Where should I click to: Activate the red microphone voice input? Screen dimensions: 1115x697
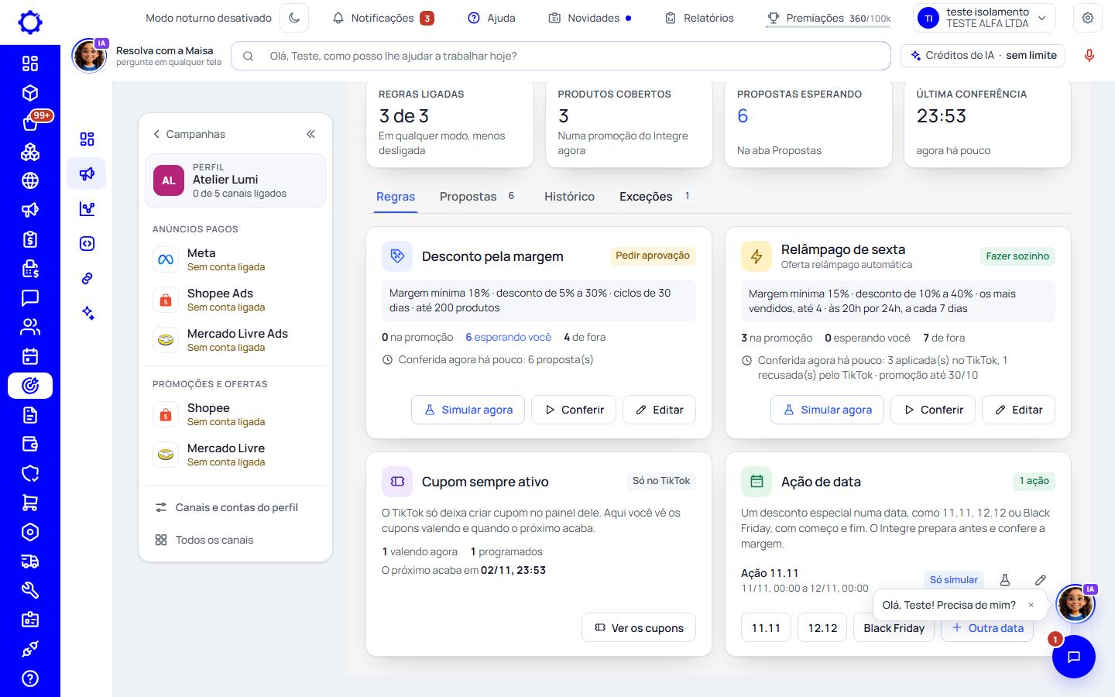1089,56
